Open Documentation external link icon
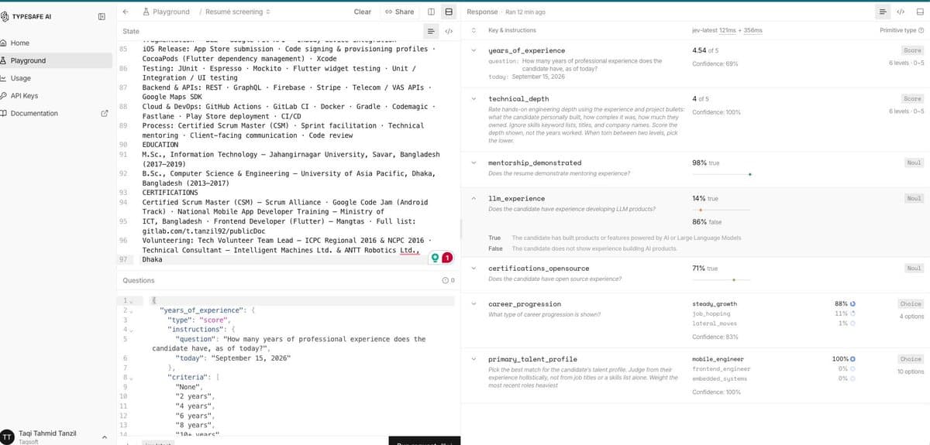Viewport: 930px width, 445px height. pyautogui.click(x=105, y=114)
